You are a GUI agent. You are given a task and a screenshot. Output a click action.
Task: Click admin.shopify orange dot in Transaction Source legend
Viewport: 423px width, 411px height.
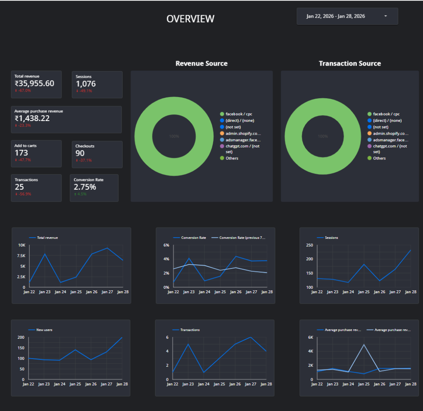click(369, 133)
